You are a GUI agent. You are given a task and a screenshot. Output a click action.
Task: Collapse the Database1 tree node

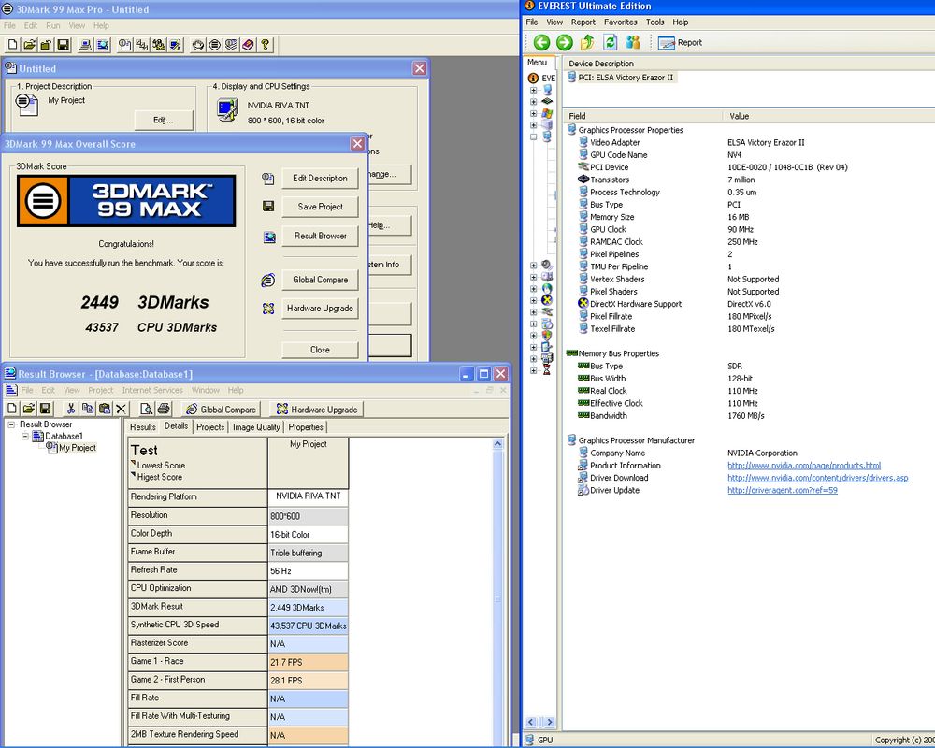25,436
